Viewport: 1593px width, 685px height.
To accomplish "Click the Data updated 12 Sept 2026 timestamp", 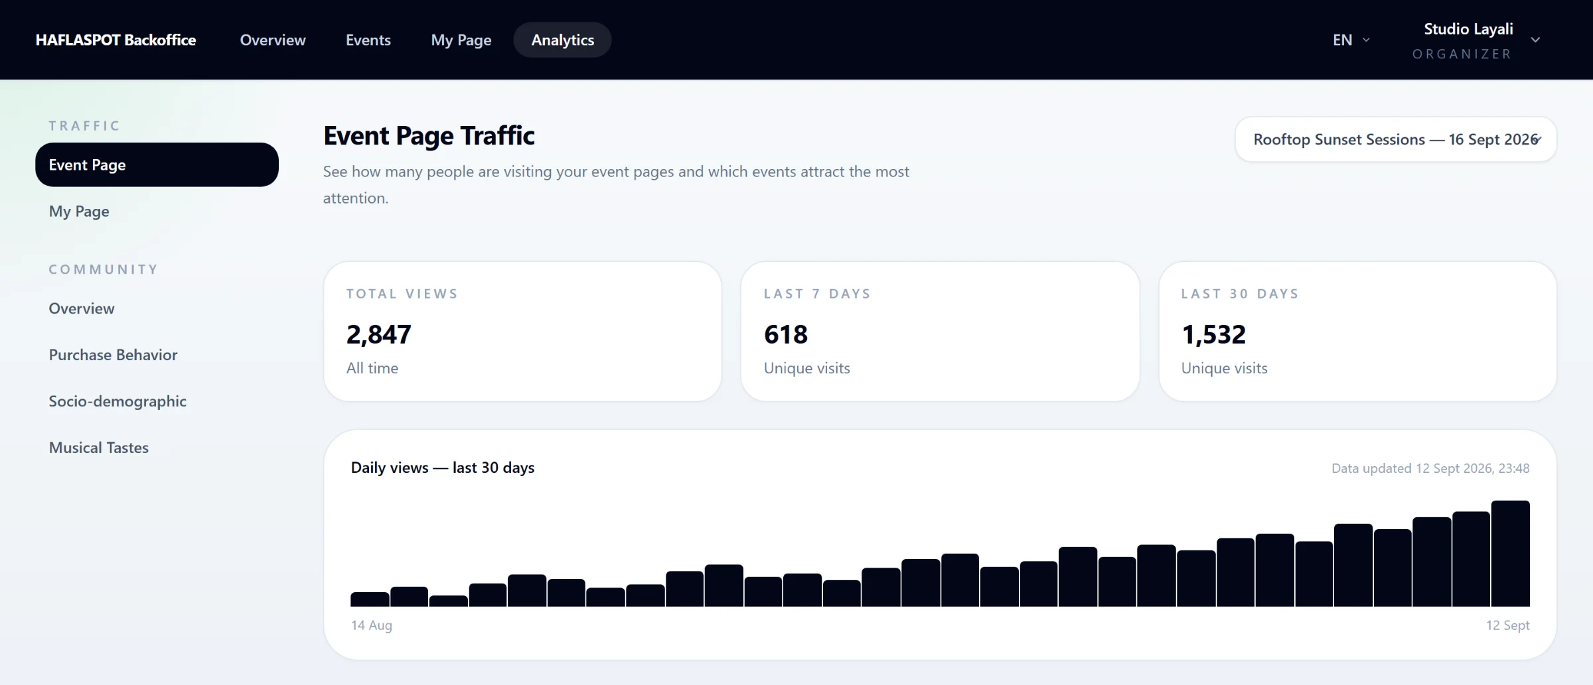I will 1430,468.
